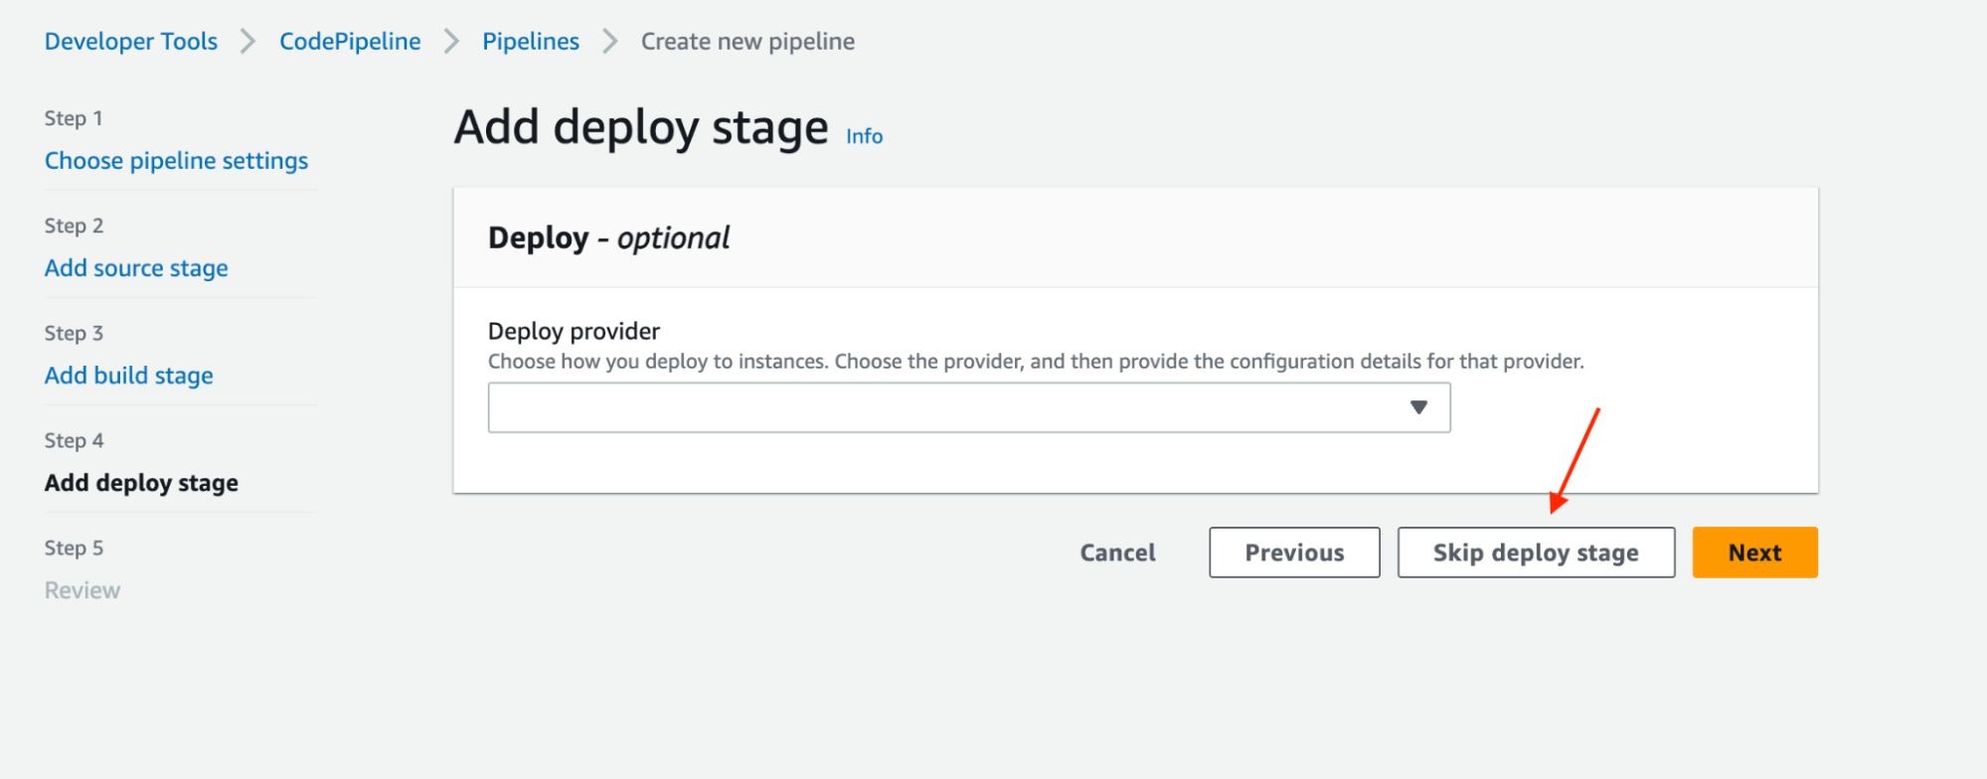Click the chevron after Developer Tools breadcrumb

point(248,42)
